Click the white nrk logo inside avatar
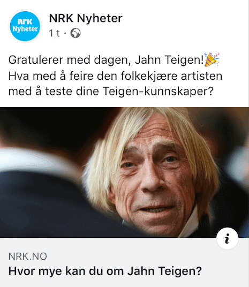Screen dimensions: 249x287 (x=25, y=21)
